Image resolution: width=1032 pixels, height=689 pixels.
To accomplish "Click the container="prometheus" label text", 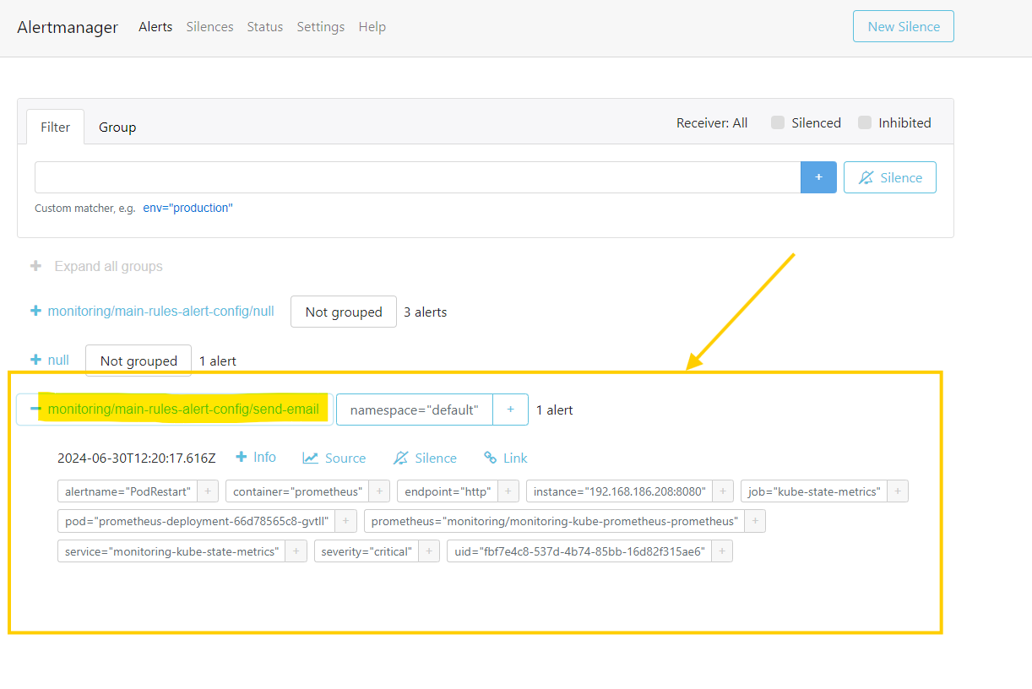I will [297, 491].
